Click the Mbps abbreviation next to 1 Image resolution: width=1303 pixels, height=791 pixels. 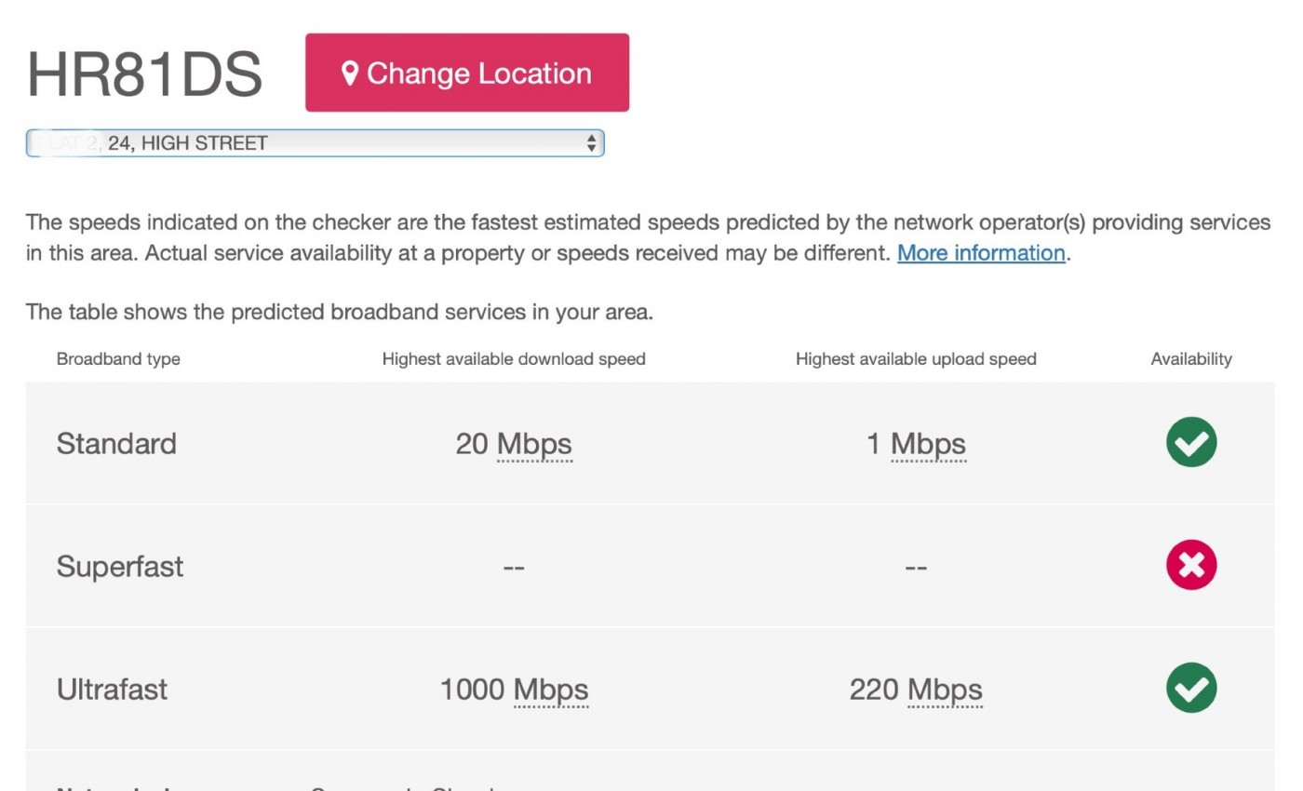(x=928, y=444)
